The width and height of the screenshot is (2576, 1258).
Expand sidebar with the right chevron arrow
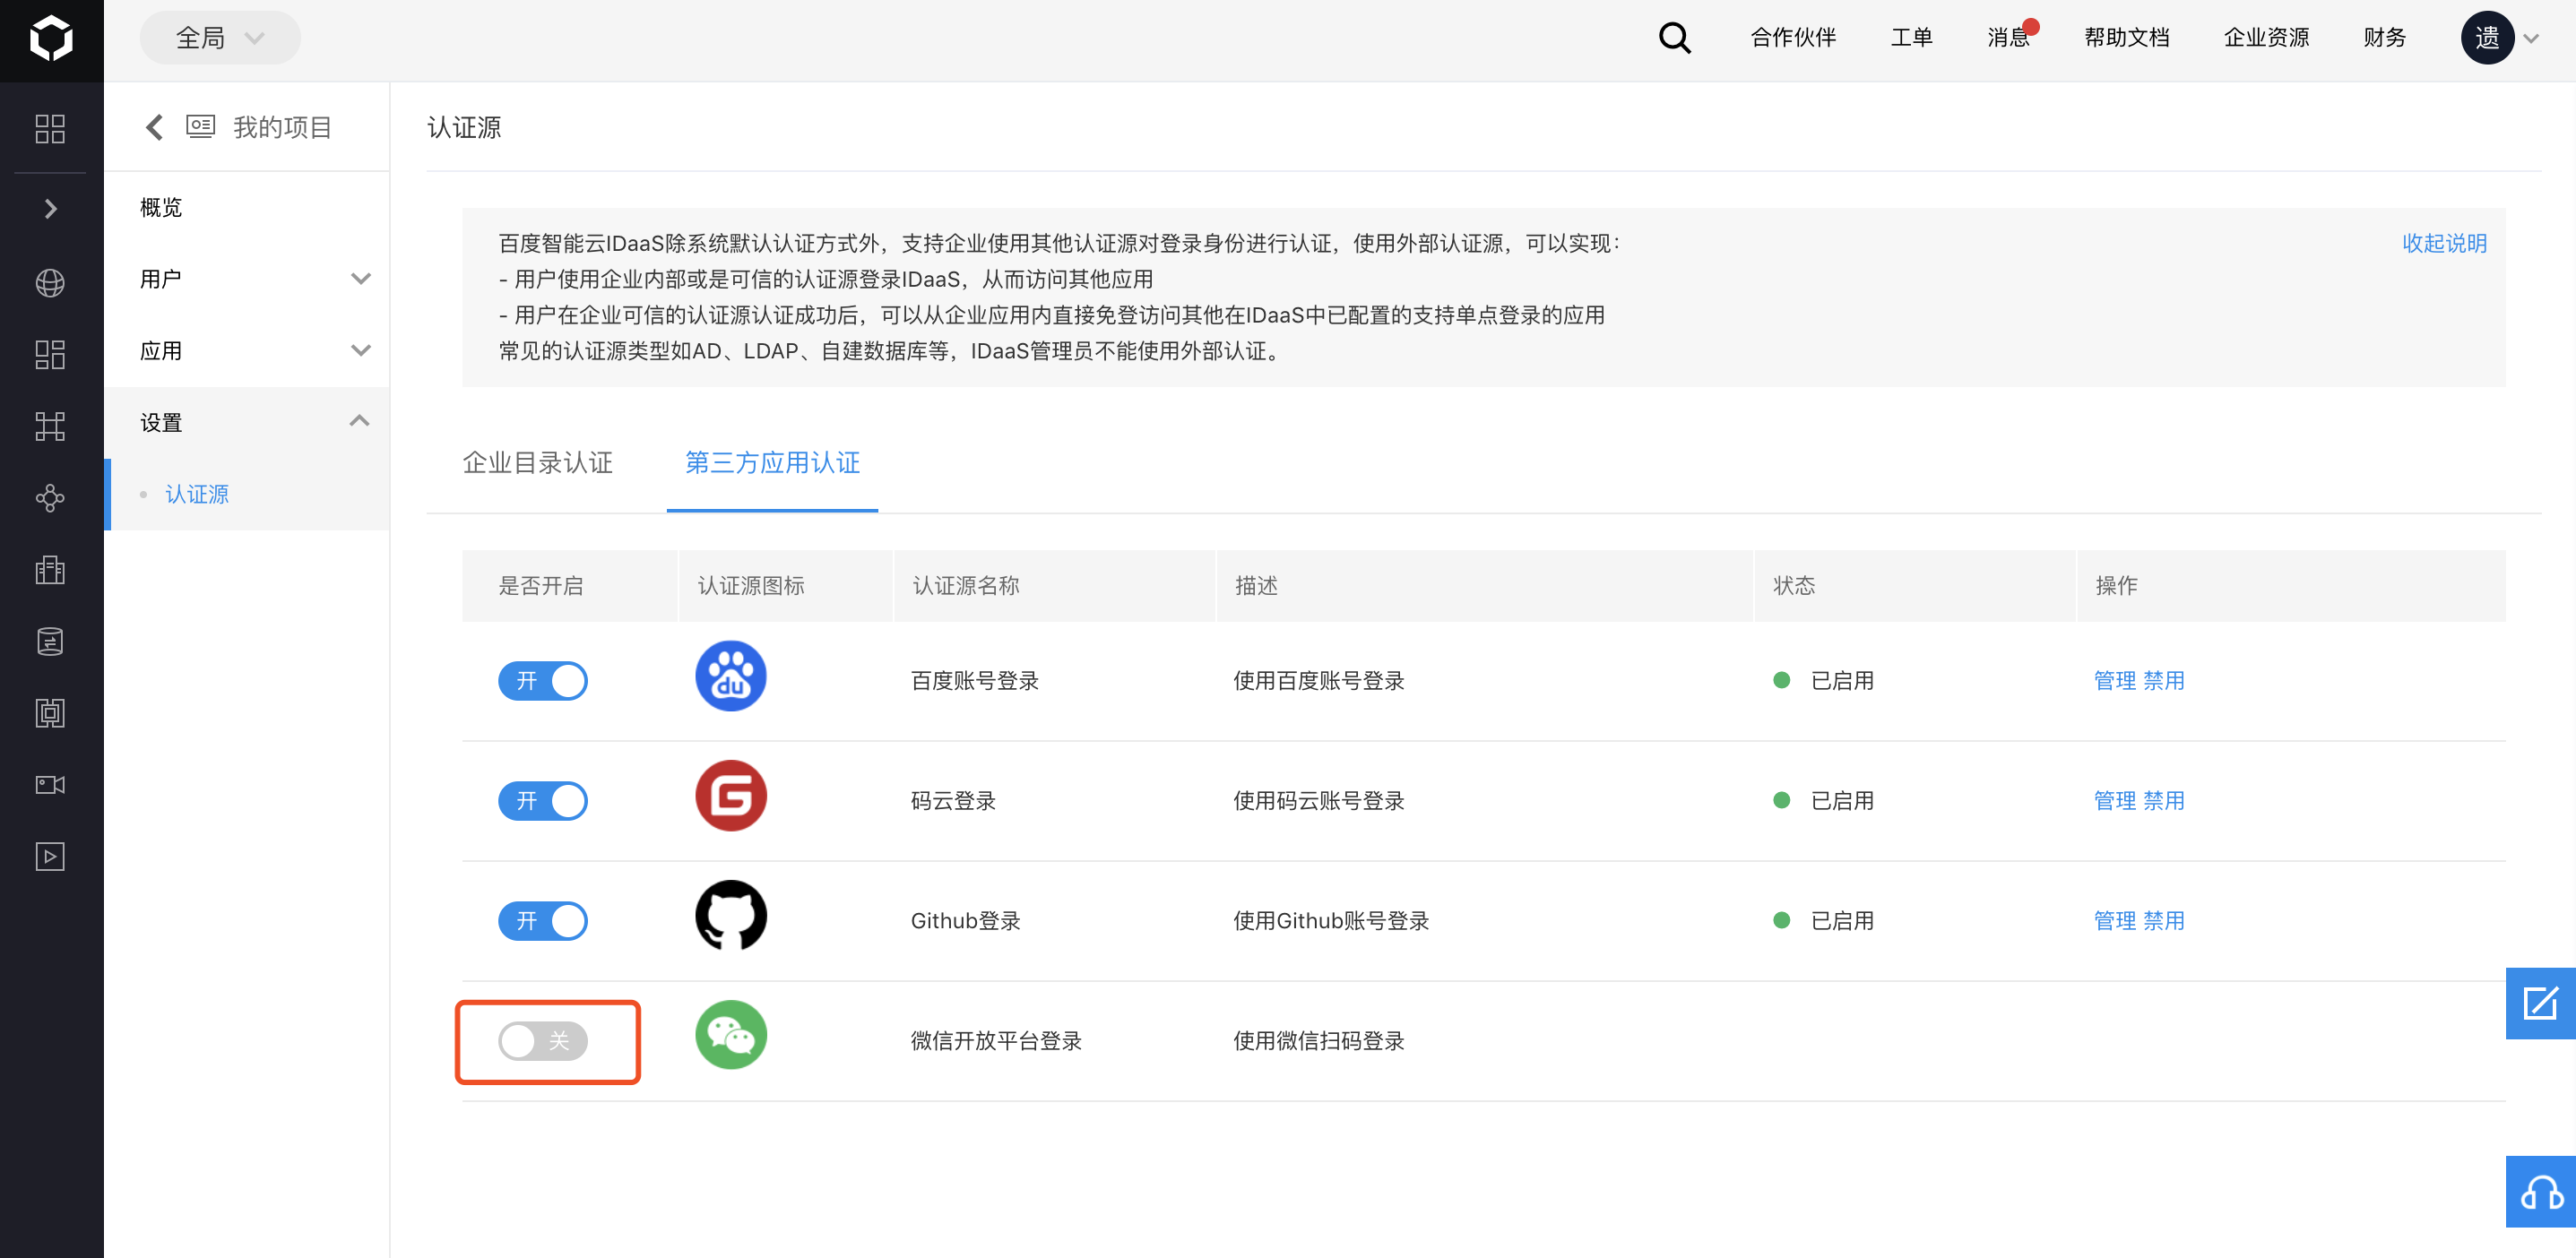pos(50,209)
